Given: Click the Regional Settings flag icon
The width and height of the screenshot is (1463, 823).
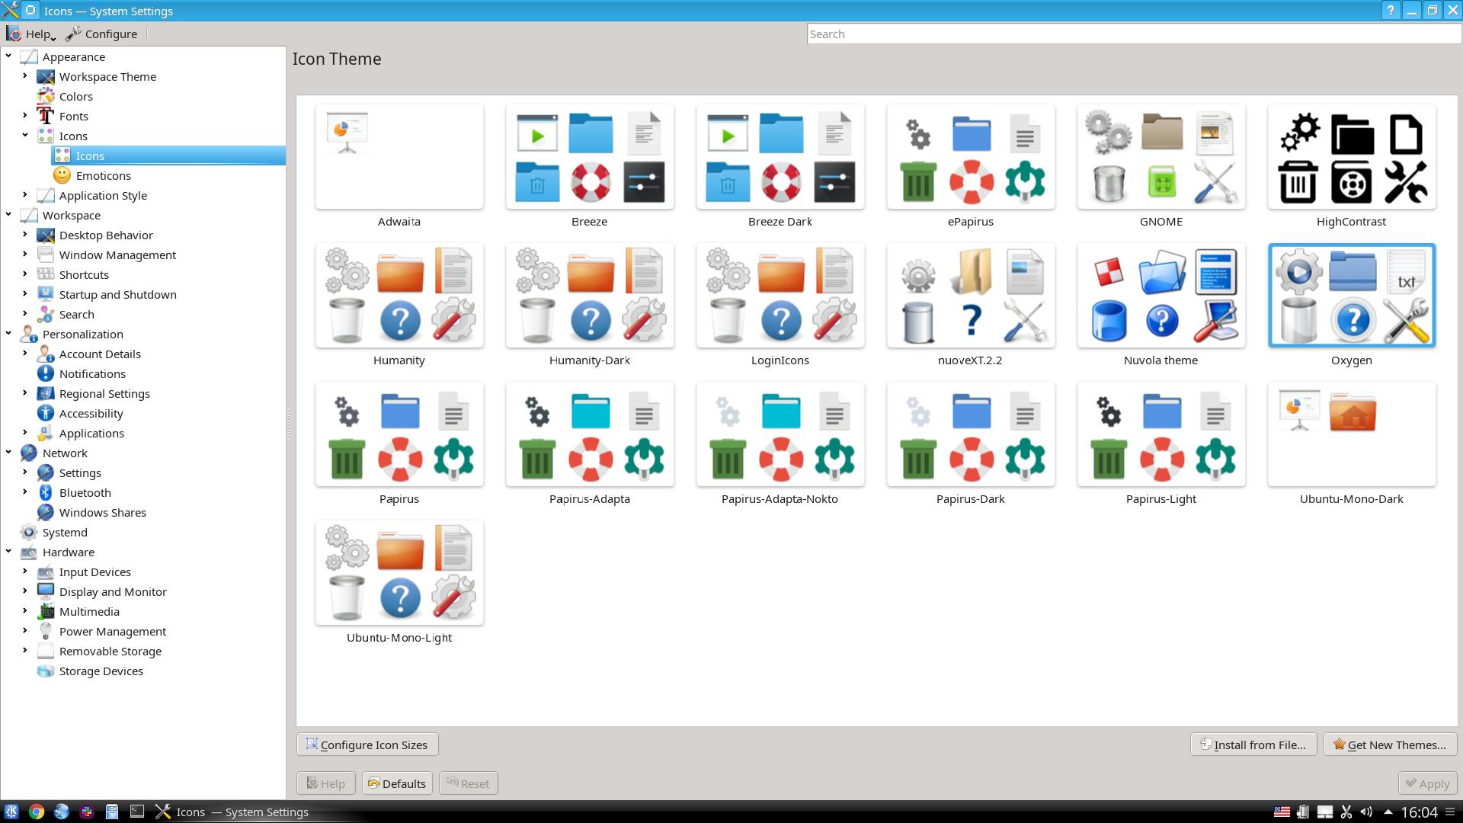Looking at the screenshot, I should 46,393.
